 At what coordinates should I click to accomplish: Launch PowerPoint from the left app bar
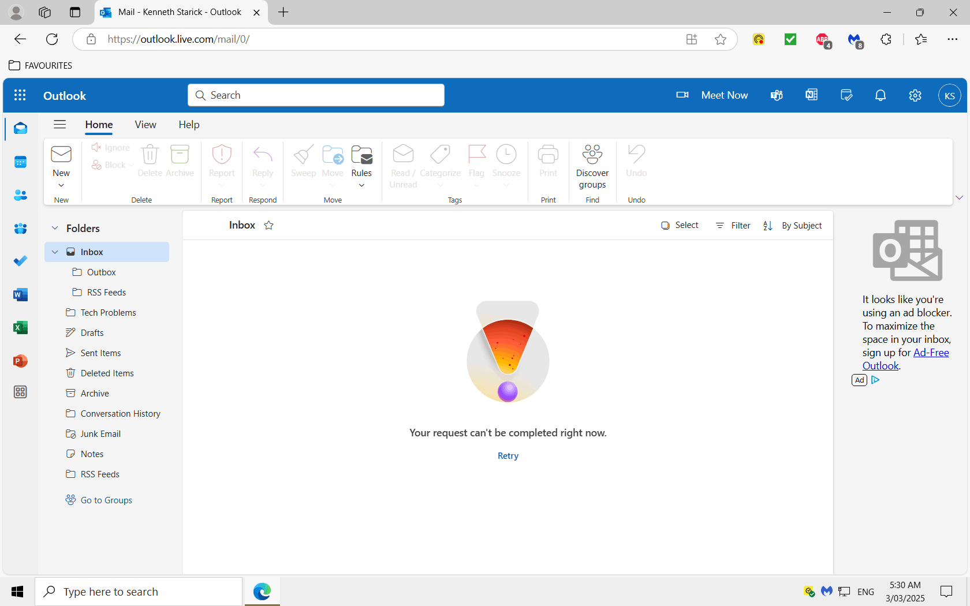20,361
